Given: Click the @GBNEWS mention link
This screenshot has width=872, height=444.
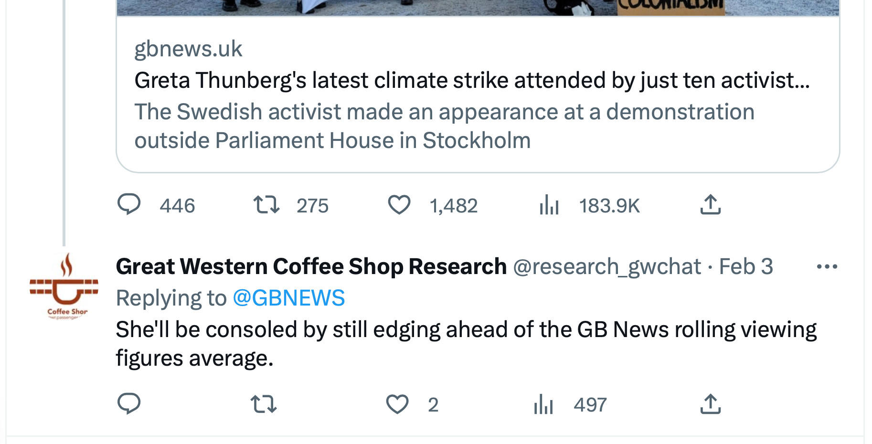Looking at the screenshot, I should point(288,298).
